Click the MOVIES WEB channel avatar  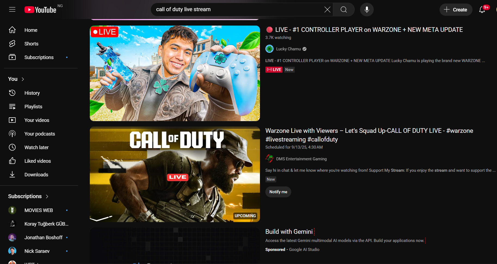point(12,210)
